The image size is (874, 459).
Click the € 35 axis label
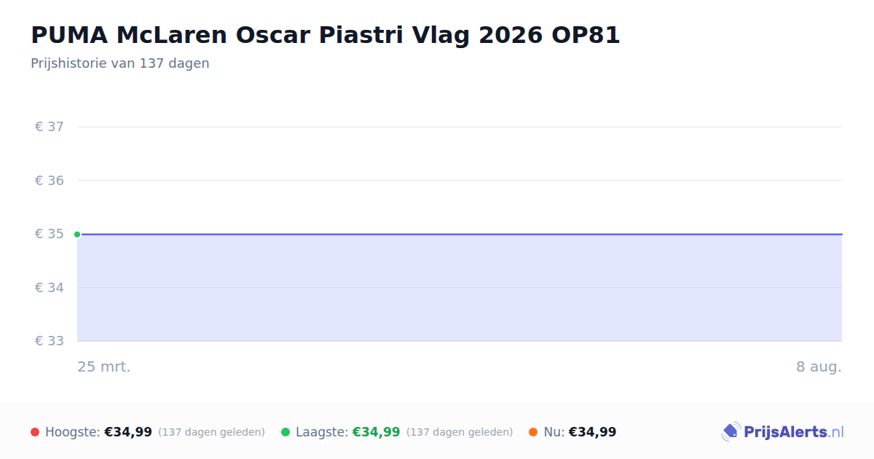pos(50,234)
